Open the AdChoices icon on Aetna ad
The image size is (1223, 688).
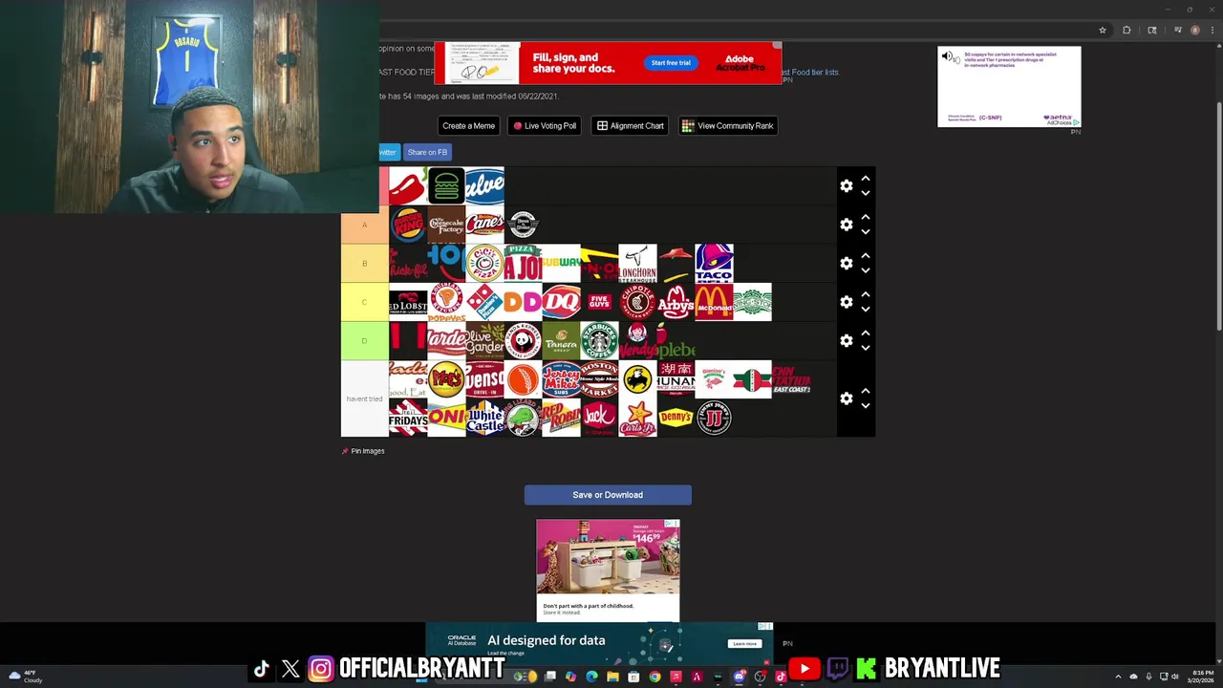point(1076,122)
